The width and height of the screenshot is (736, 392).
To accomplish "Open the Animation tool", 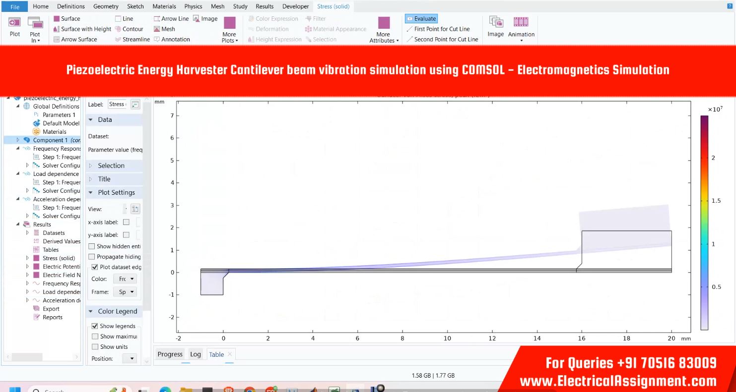I will [521, 26].
